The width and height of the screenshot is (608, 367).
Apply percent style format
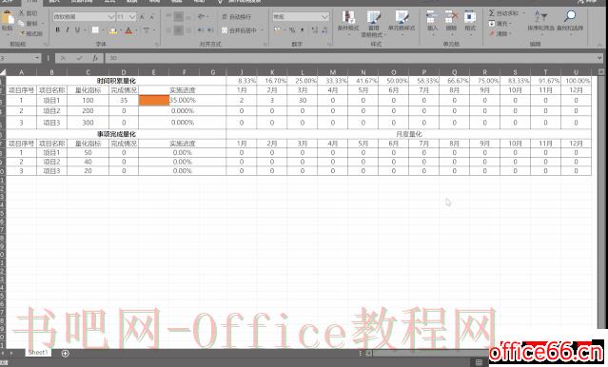[292, 29]
